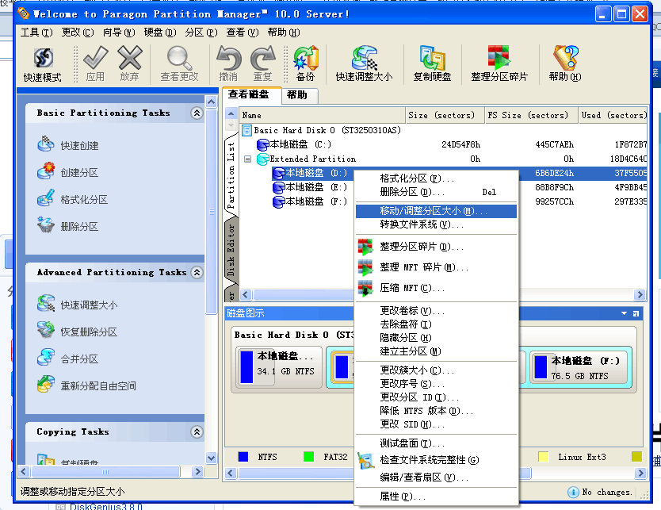Viewport: 661px width, 510px height.
Task: Click 恢复删除分区 task in sidebar
Action: [x=89, y=332]
